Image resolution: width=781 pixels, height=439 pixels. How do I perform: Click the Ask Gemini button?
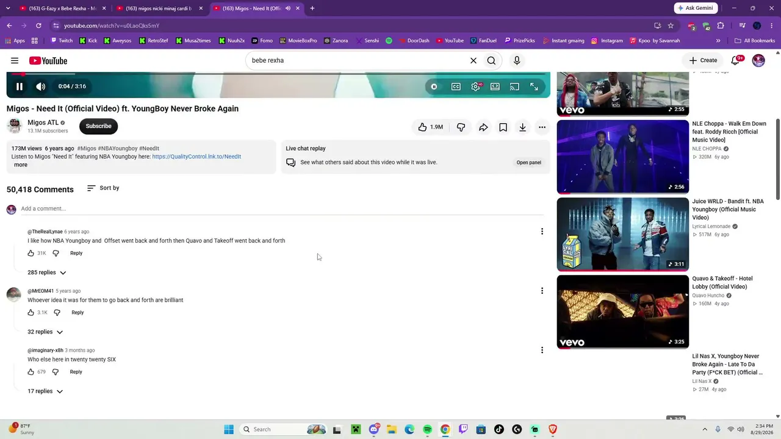[x=696, y=9]
